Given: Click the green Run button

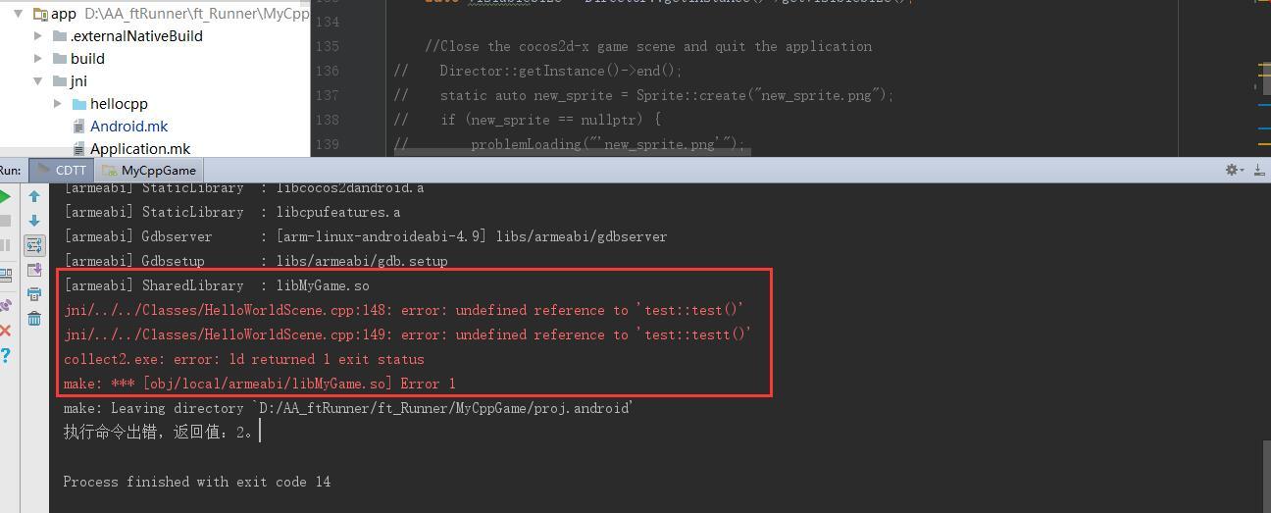Looking at the screenshot, I should 5,197.
